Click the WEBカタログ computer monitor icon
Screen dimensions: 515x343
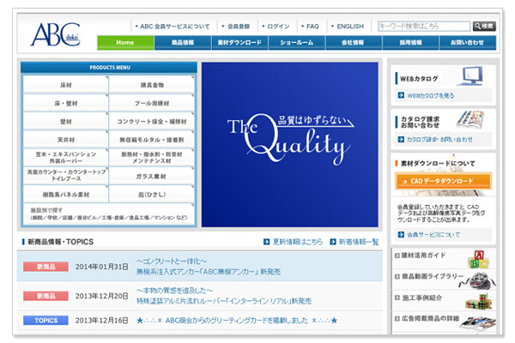coord(475,76)
